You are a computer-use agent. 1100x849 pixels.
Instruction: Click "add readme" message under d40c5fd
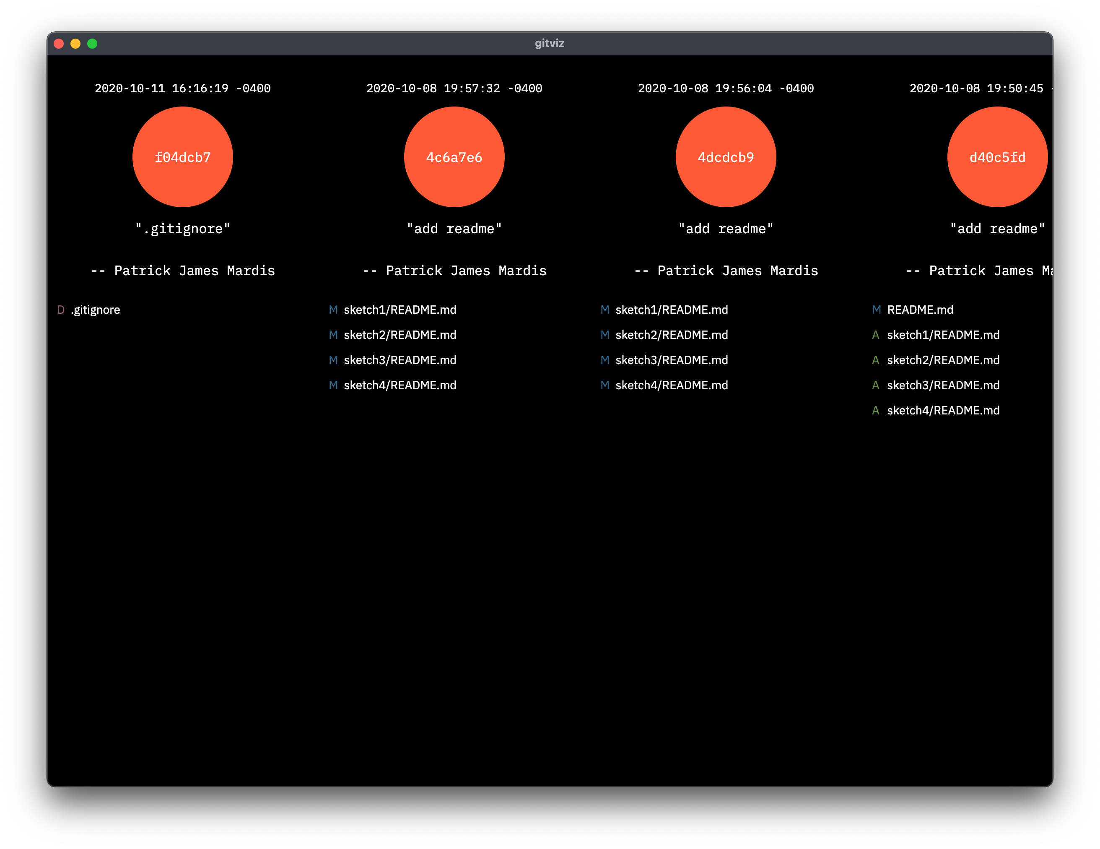point(997,229)
